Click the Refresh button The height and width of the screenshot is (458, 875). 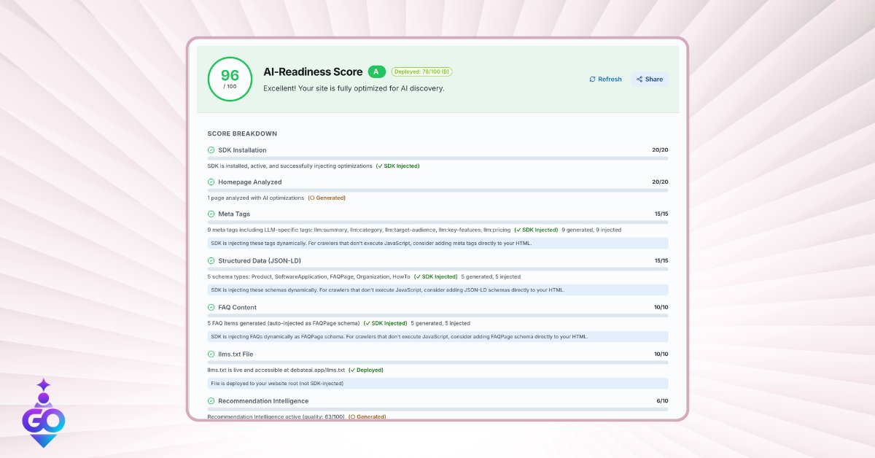605,79
